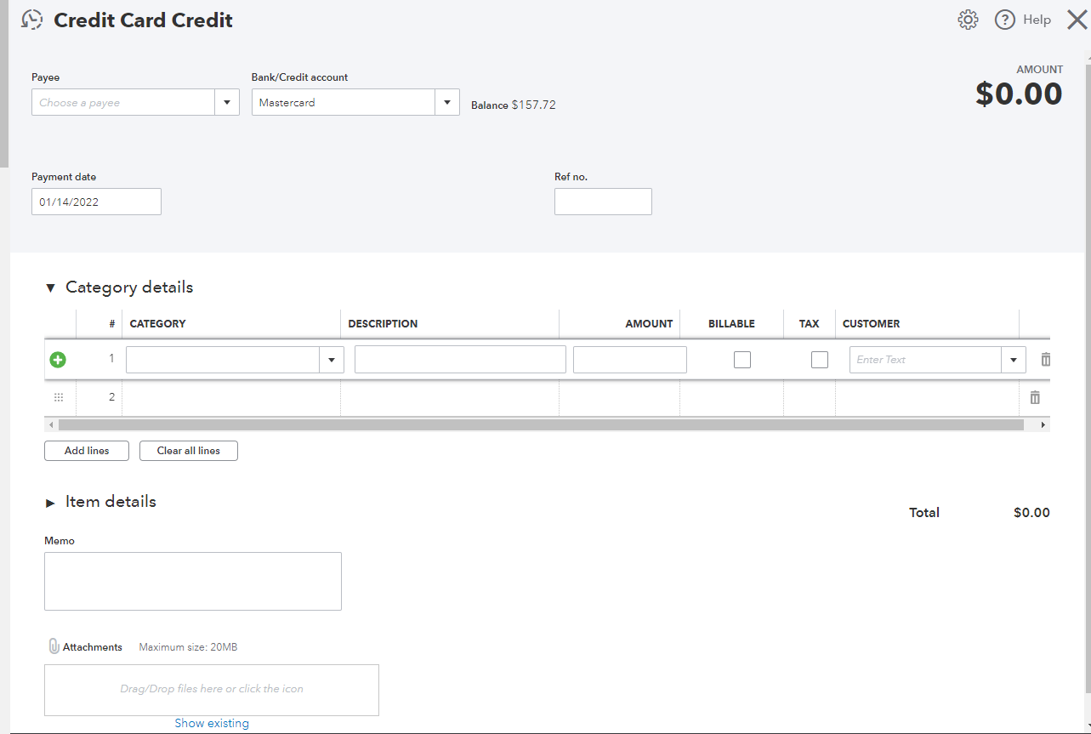The width and height of the screenshot is (1091, 734).
Task: Click the Attachments paperclip icon
Action: [x=53, y=646]
